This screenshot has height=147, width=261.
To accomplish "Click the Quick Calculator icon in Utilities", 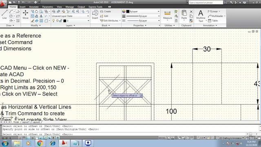I will [x=176, y=21].
